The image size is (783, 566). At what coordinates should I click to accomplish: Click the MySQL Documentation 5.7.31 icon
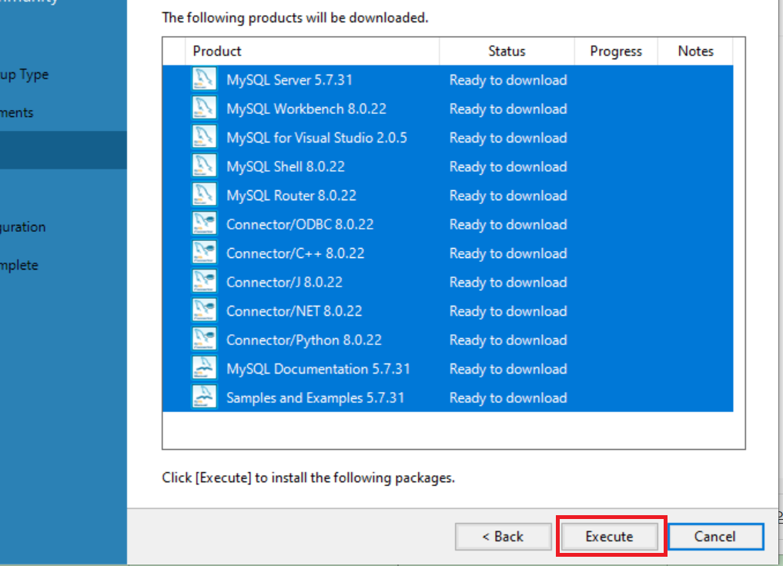204,368
